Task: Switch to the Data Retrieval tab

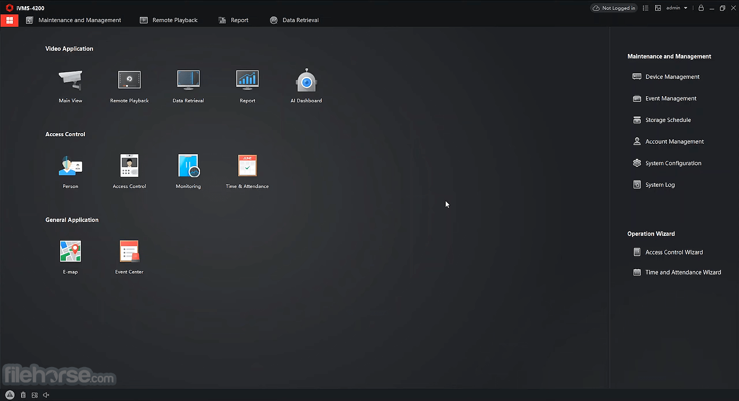Action: [294, 20]
